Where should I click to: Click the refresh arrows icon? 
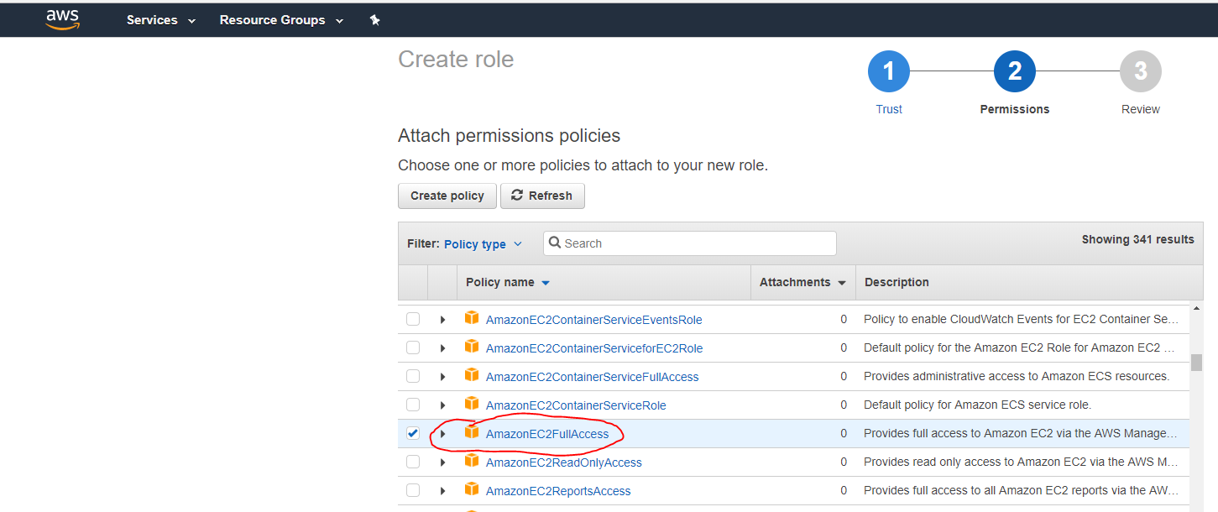[x=517, y=195]
